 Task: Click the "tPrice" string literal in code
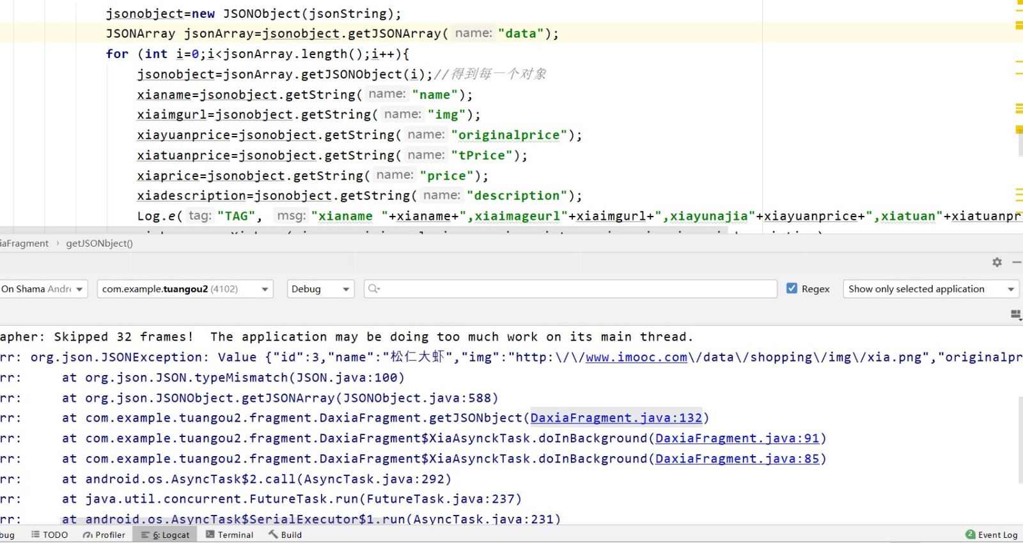(x=482, y=155)
